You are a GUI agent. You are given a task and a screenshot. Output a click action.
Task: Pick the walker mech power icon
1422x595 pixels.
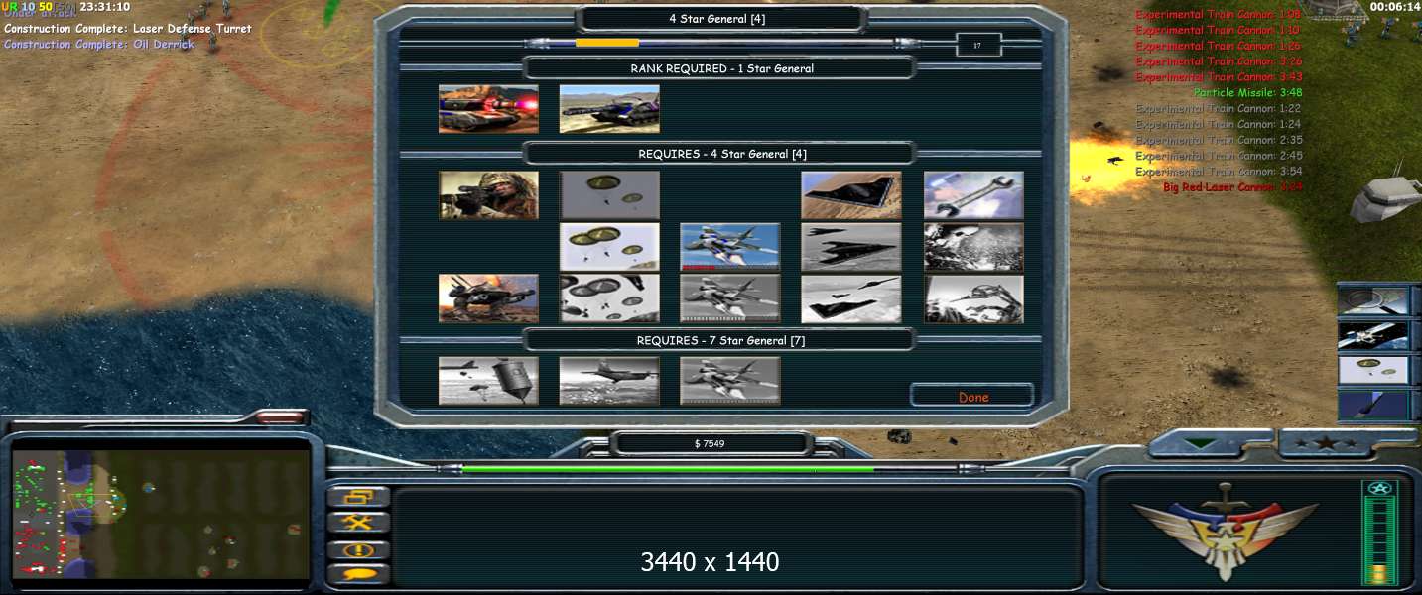(488, 298)
